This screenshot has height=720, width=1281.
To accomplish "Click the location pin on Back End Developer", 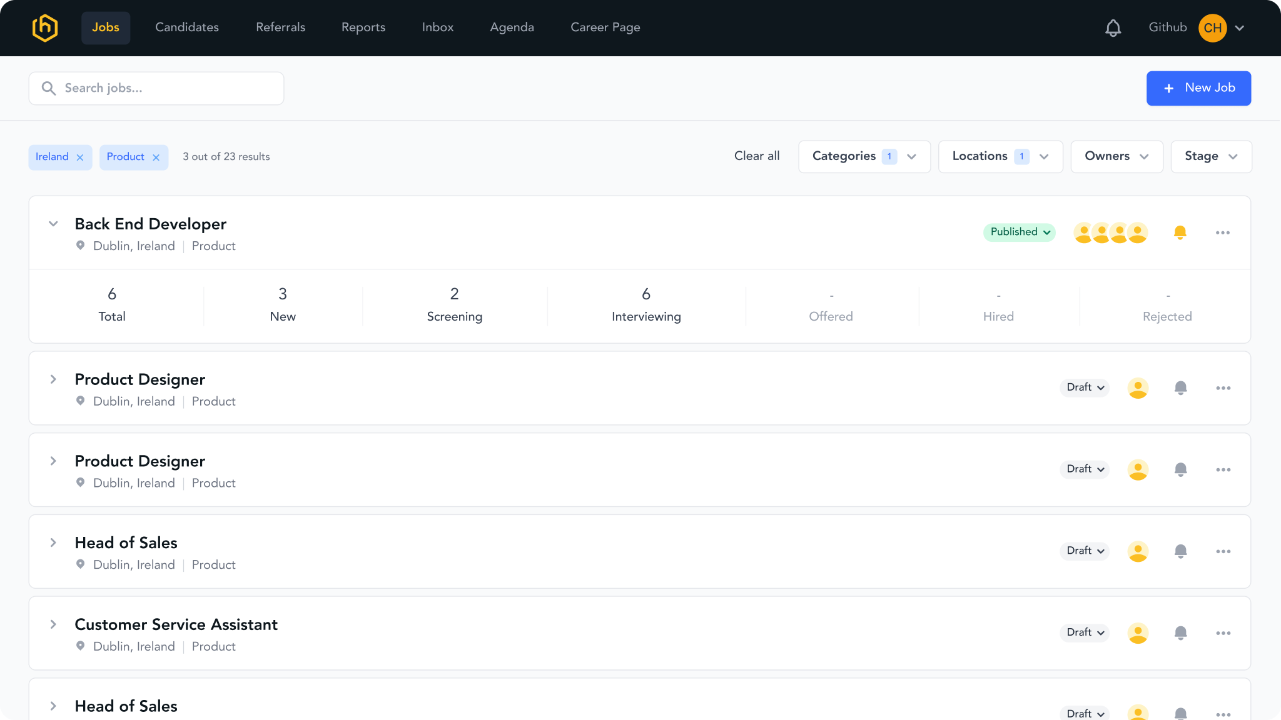I will pos(80,245).
